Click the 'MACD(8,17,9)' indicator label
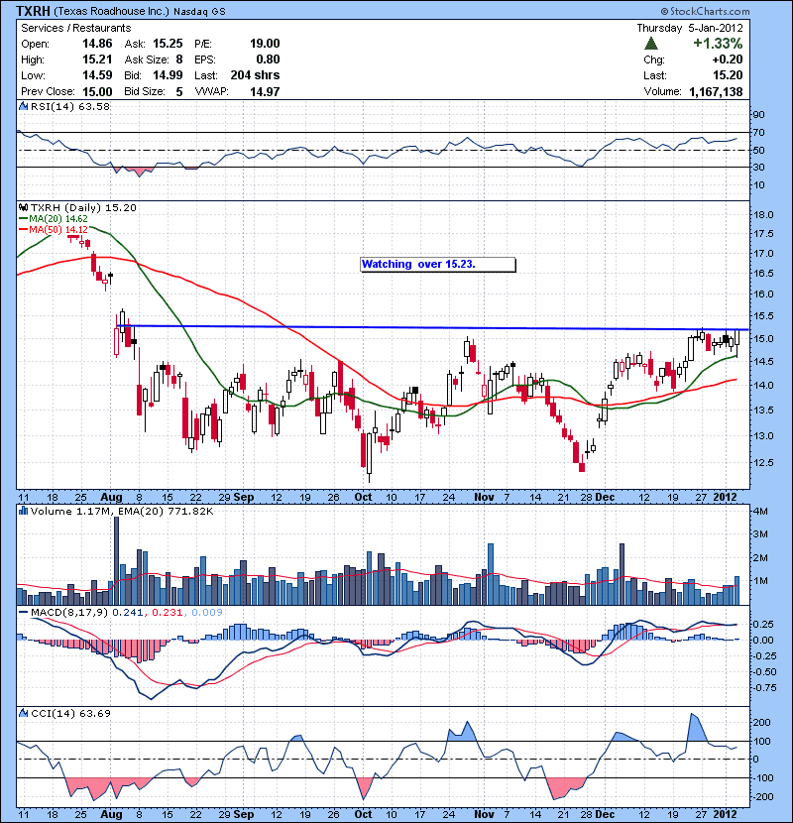The width and height of the screenshot is (793, 823). (x=69, y=613)
